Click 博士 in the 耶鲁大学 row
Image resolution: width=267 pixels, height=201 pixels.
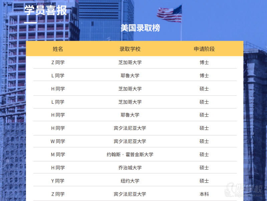(204, 76)
